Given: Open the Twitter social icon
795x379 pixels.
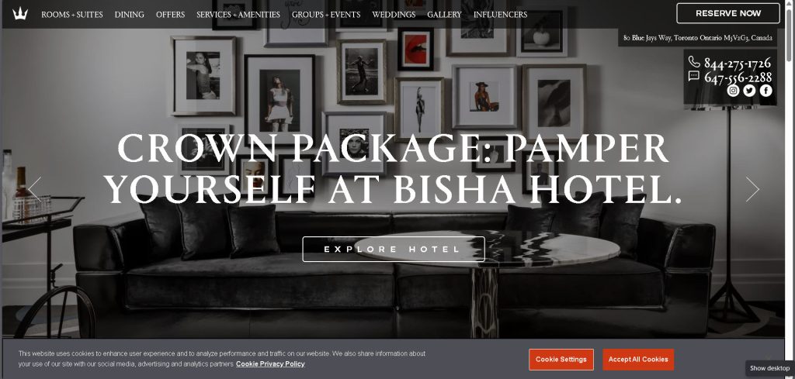Looking at the screenshot, I should [749, 91].
